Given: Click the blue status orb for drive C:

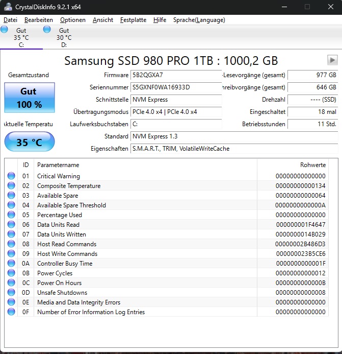Looking at the screenshot, I should click(x=4, y=29).
